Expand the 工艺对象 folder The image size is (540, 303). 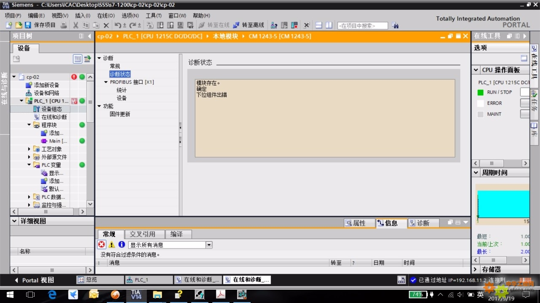[29, 149]
